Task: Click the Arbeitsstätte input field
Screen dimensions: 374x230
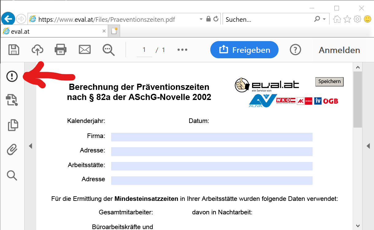Action: pos(212,166)
